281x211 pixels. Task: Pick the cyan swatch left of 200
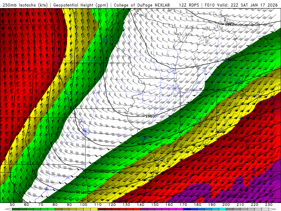pos(222,209)
